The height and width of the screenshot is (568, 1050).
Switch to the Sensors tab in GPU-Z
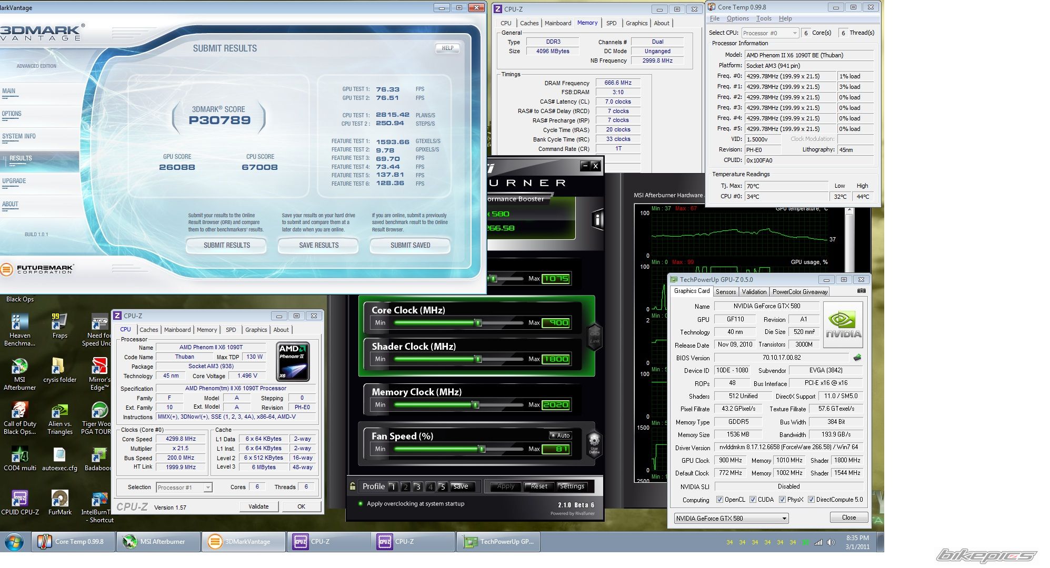coord(725,292)
